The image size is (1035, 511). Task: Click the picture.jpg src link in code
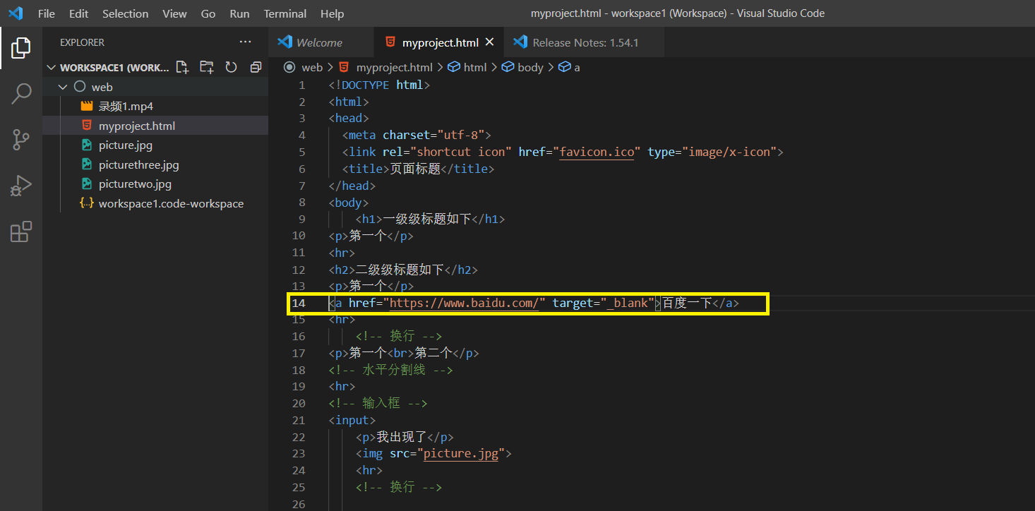(461, 454)
